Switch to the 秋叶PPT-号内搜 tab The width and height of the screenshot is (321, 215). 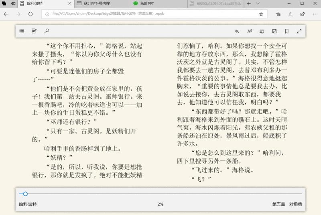tap(103, 4)
